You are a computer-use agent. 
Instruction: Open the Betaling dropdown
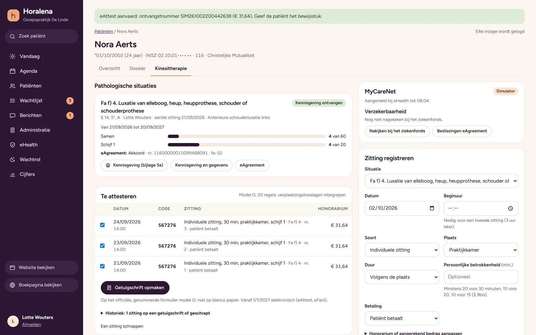(x=402, y=318)
